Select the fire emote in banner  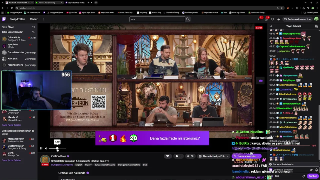tap(123, 138)
